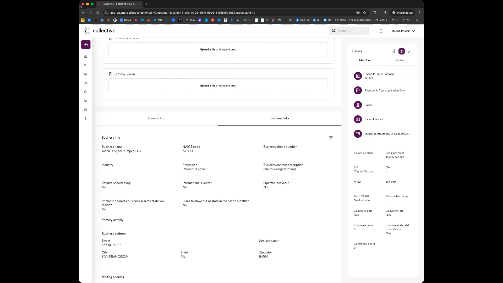Viewport: 503px width, 283px height.
Task: Switch to the Notes tab
Action: click(400, 60)
